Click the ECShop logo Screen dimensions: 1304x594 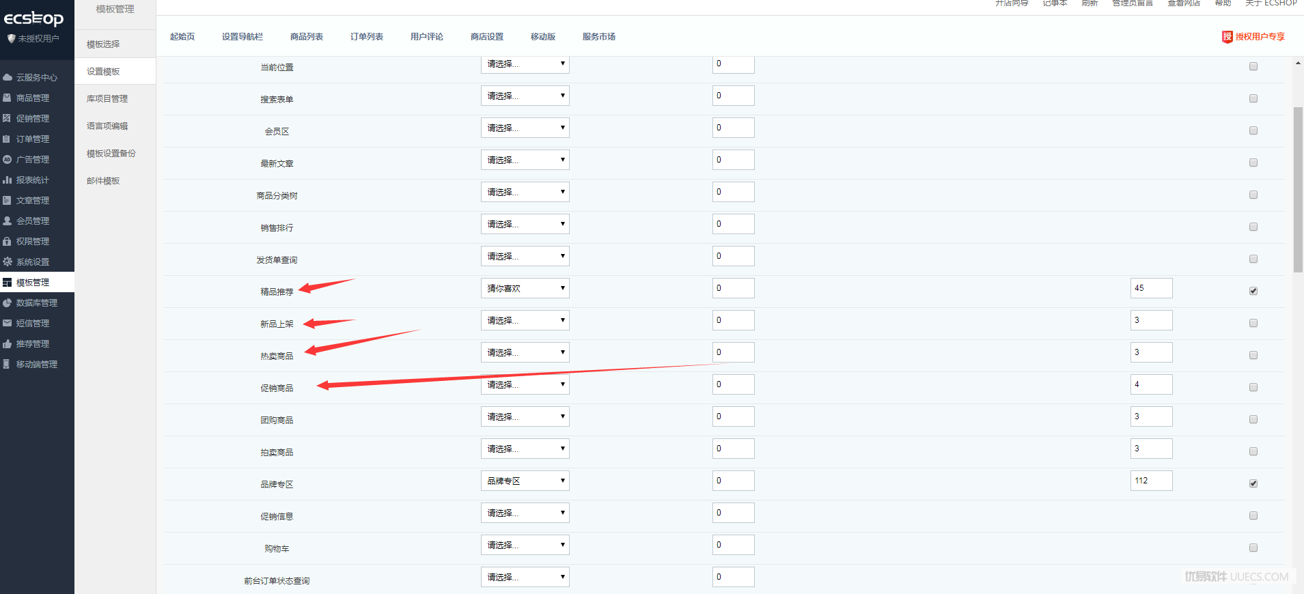click(34, 18)
